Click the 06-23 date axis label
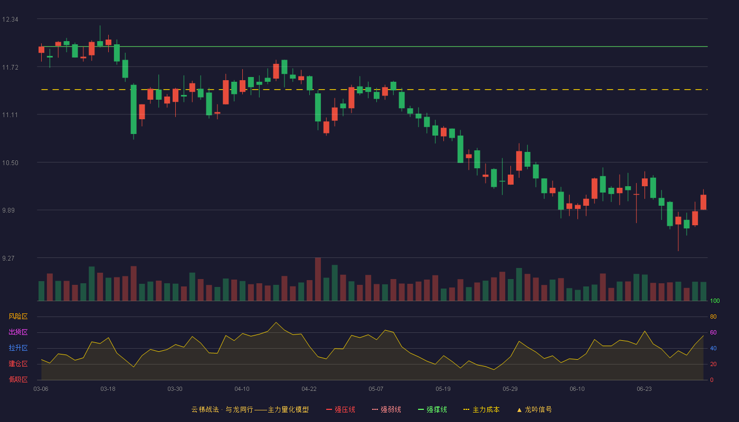 tap(645, 389)
